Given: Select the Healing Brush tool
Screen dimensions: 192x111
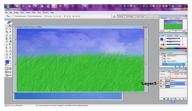Looking at the screenshot, I should pos(7,35).
